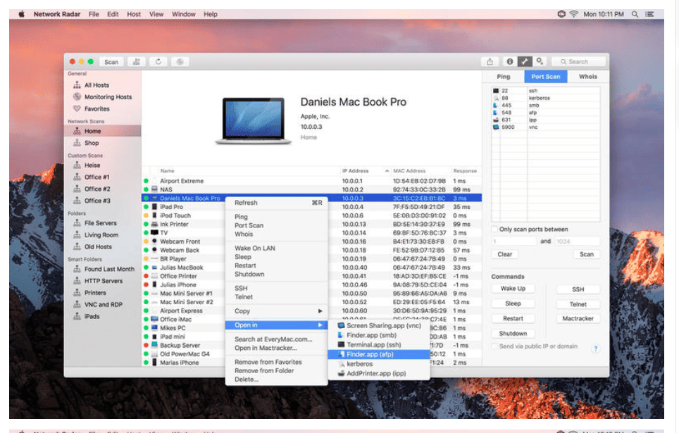This screenshot has width=679, height=433.
Task: Open File Servers folder
Action: (100, 223)
